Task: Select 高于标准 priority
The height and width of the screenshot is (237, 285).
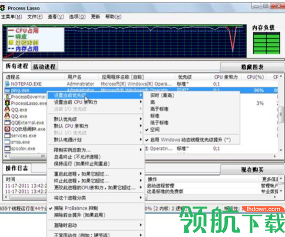Action: coord(159,109)
